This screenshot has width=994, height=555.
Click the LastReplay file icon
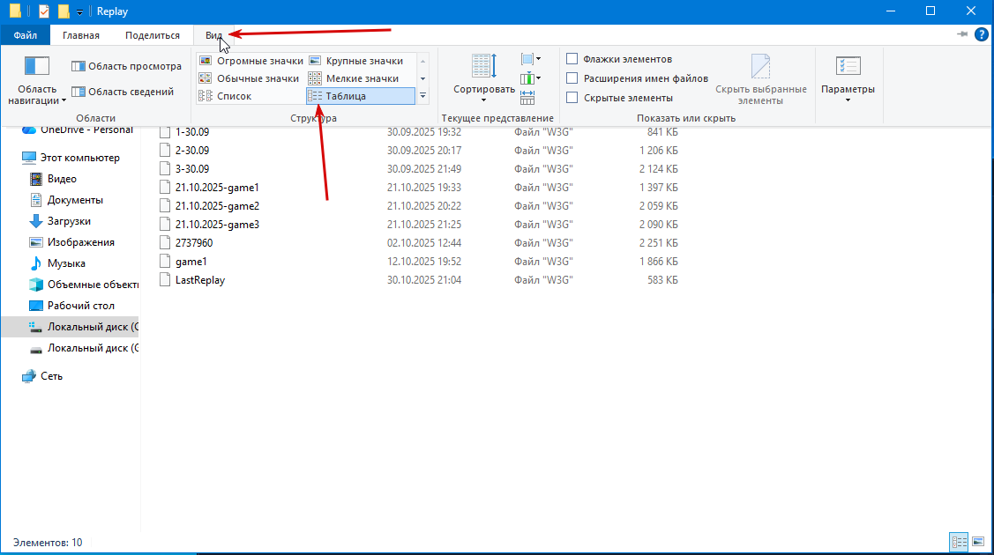pyautogui.click(x=165, y=280)
